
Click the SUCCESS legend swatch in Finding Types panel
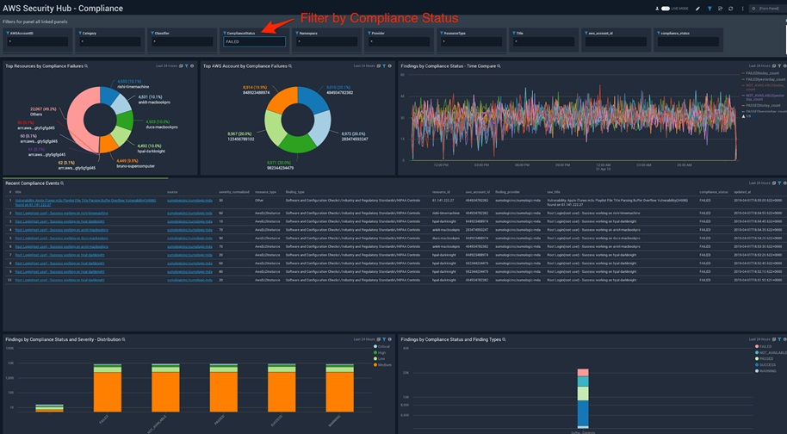point(757,365)
